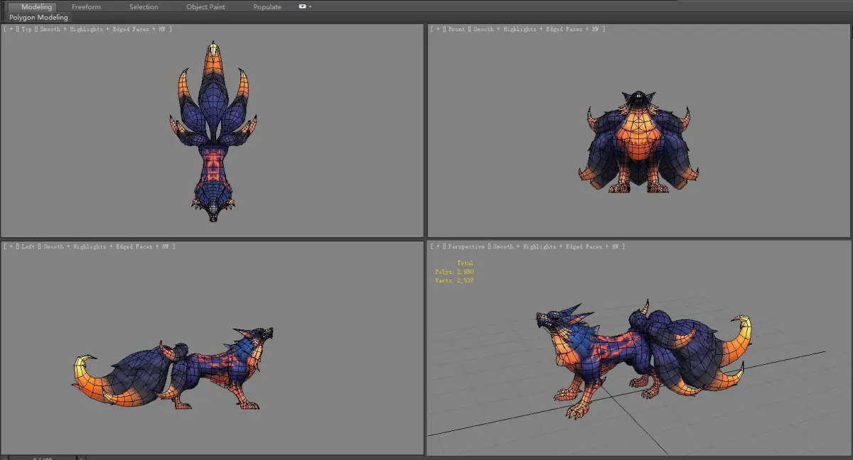Open the Perspective viewport's view name menu

pos(466,246)
